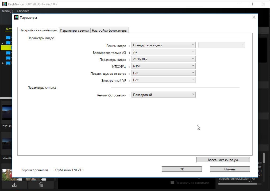Click the Восст. наст-ки по ум. button

[x=223, y=160]
